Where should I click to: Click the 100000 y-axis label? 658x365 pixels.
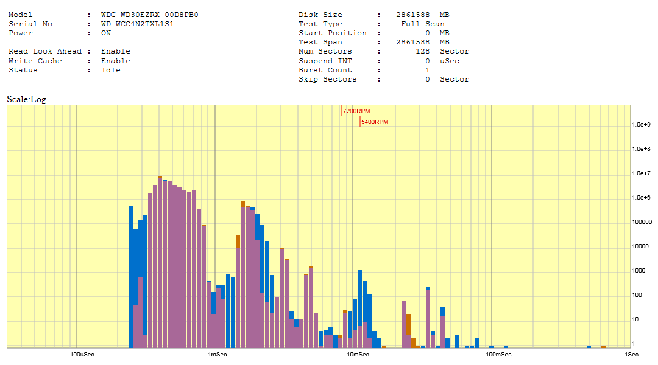point(642,222)
